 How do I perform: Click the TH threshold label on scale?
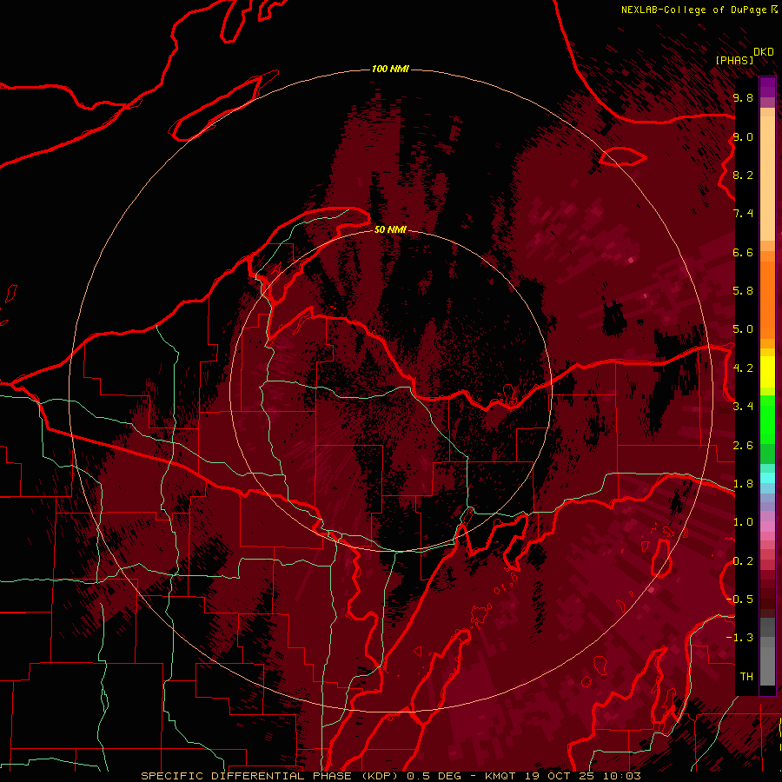coord(746,677)
